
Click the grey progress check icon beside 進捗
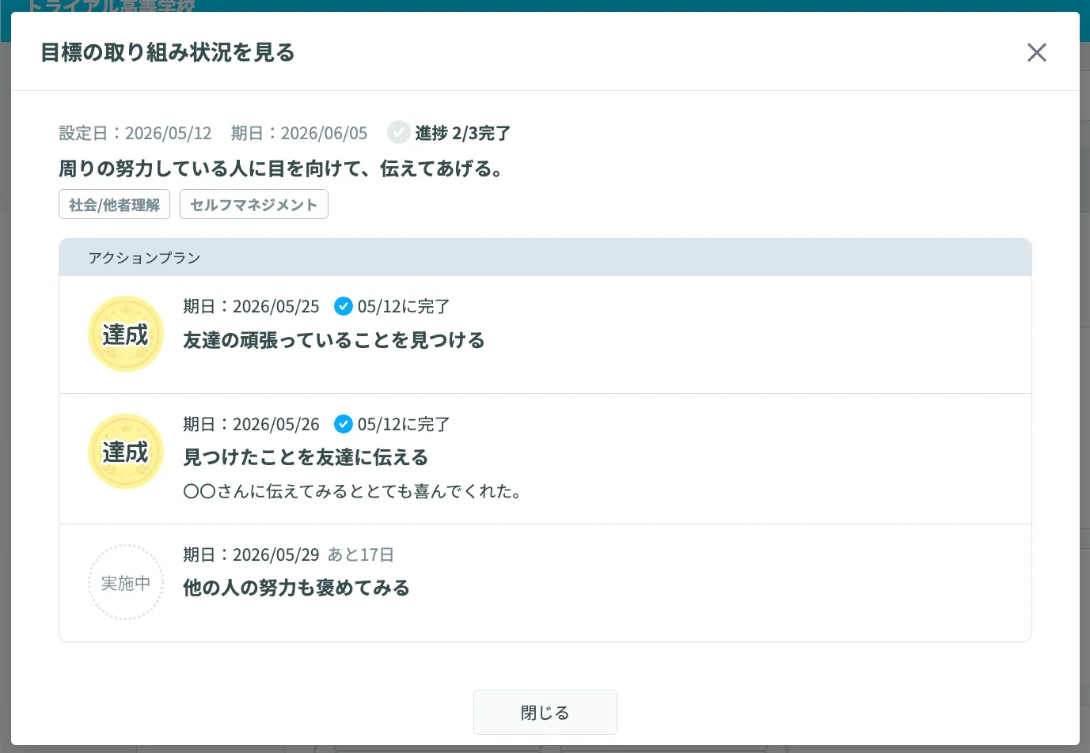coord(398,132)
